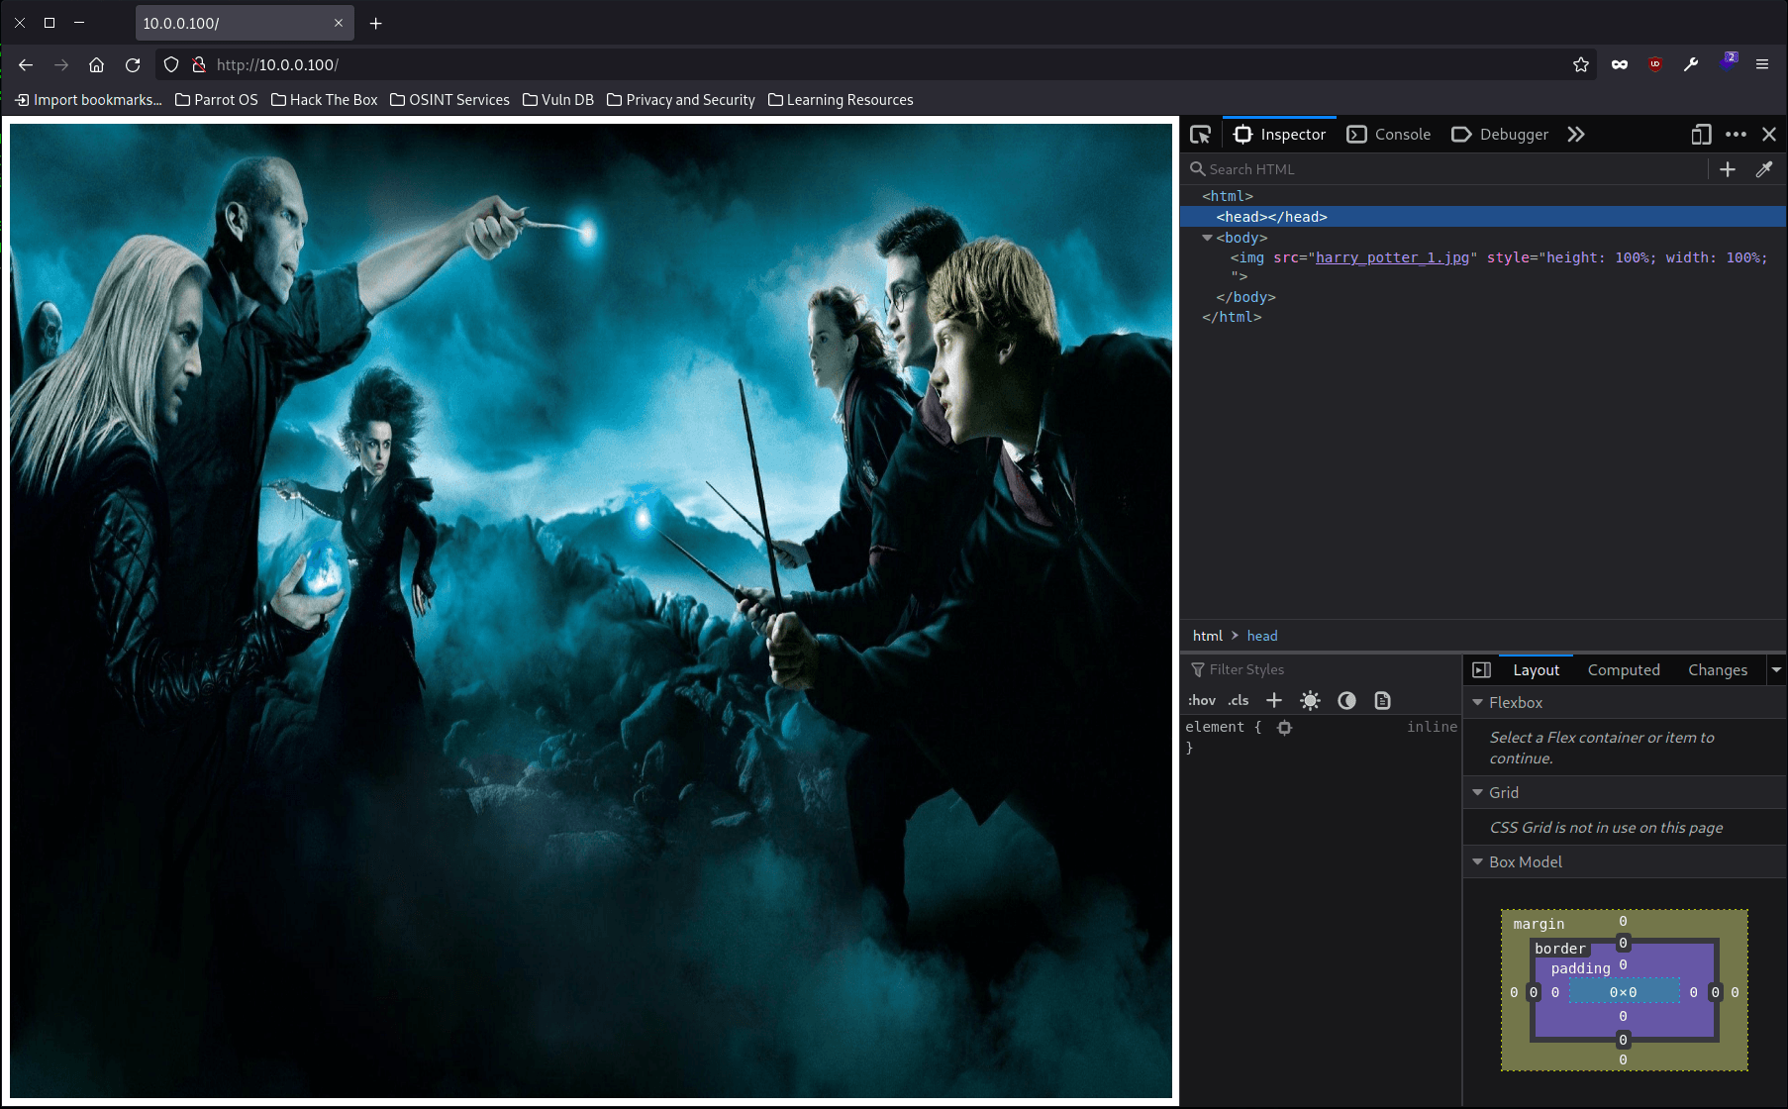Screen dimensions: 1788x1109
Task: Add a new HTML node
Action: click(x=1727, y=169)
